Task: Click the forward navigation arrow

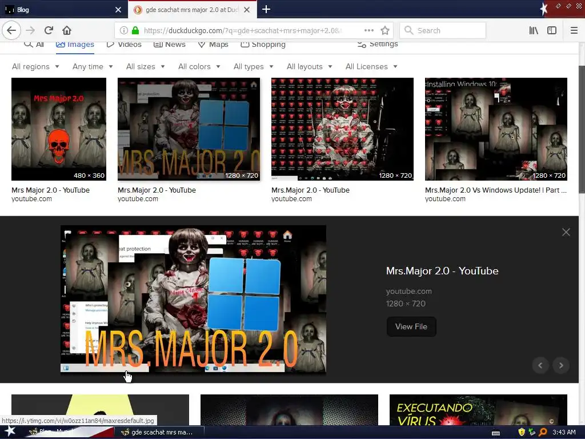Action: pos(31,30)
